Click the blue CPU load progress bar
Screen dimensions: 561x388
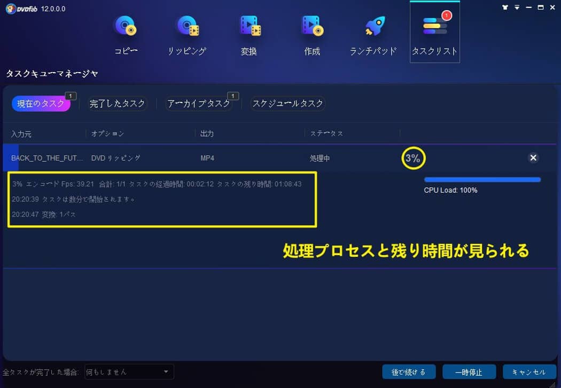[482, 180]
